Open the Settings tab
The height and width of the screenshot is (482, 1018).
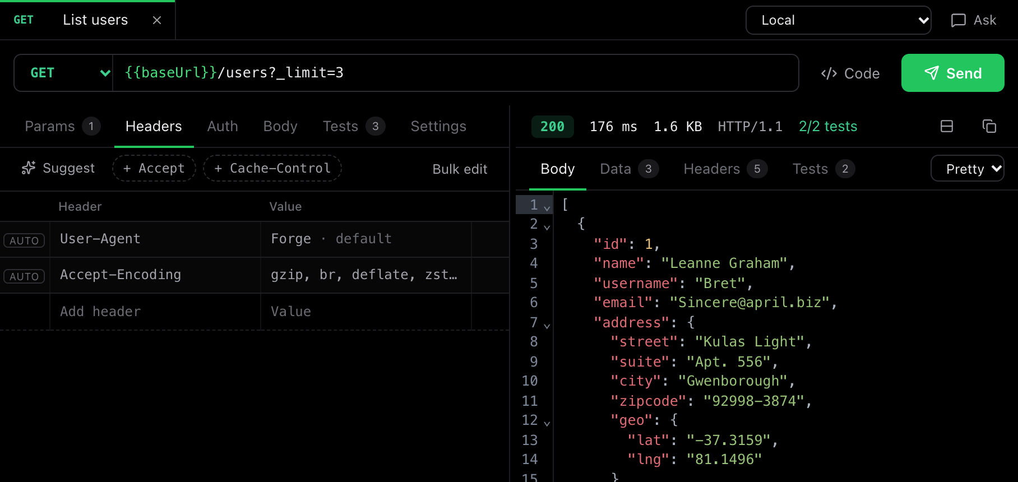(438, 126)
